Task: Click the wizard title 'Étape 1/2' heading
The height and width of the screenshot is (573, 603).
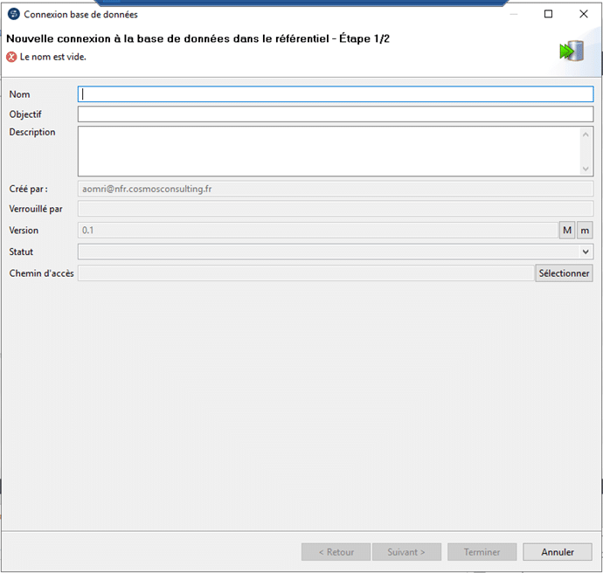Action: [198, 38]
